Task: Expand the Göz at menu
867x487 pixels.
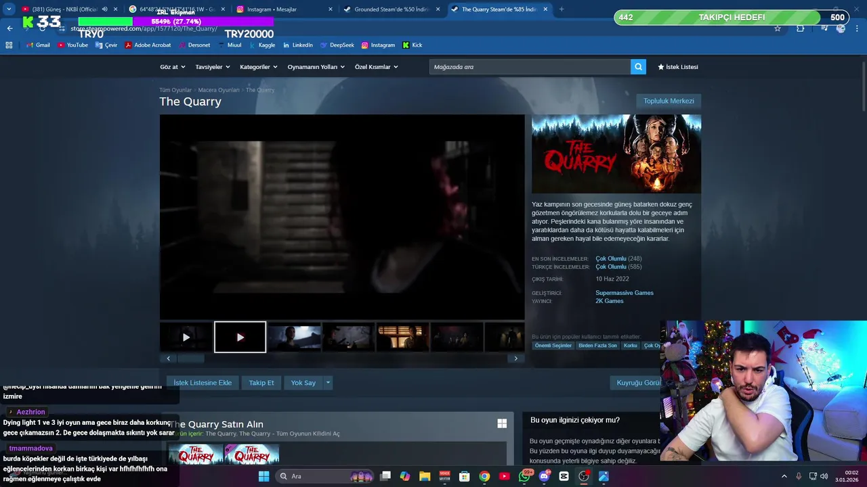Action: click(172, 67)
